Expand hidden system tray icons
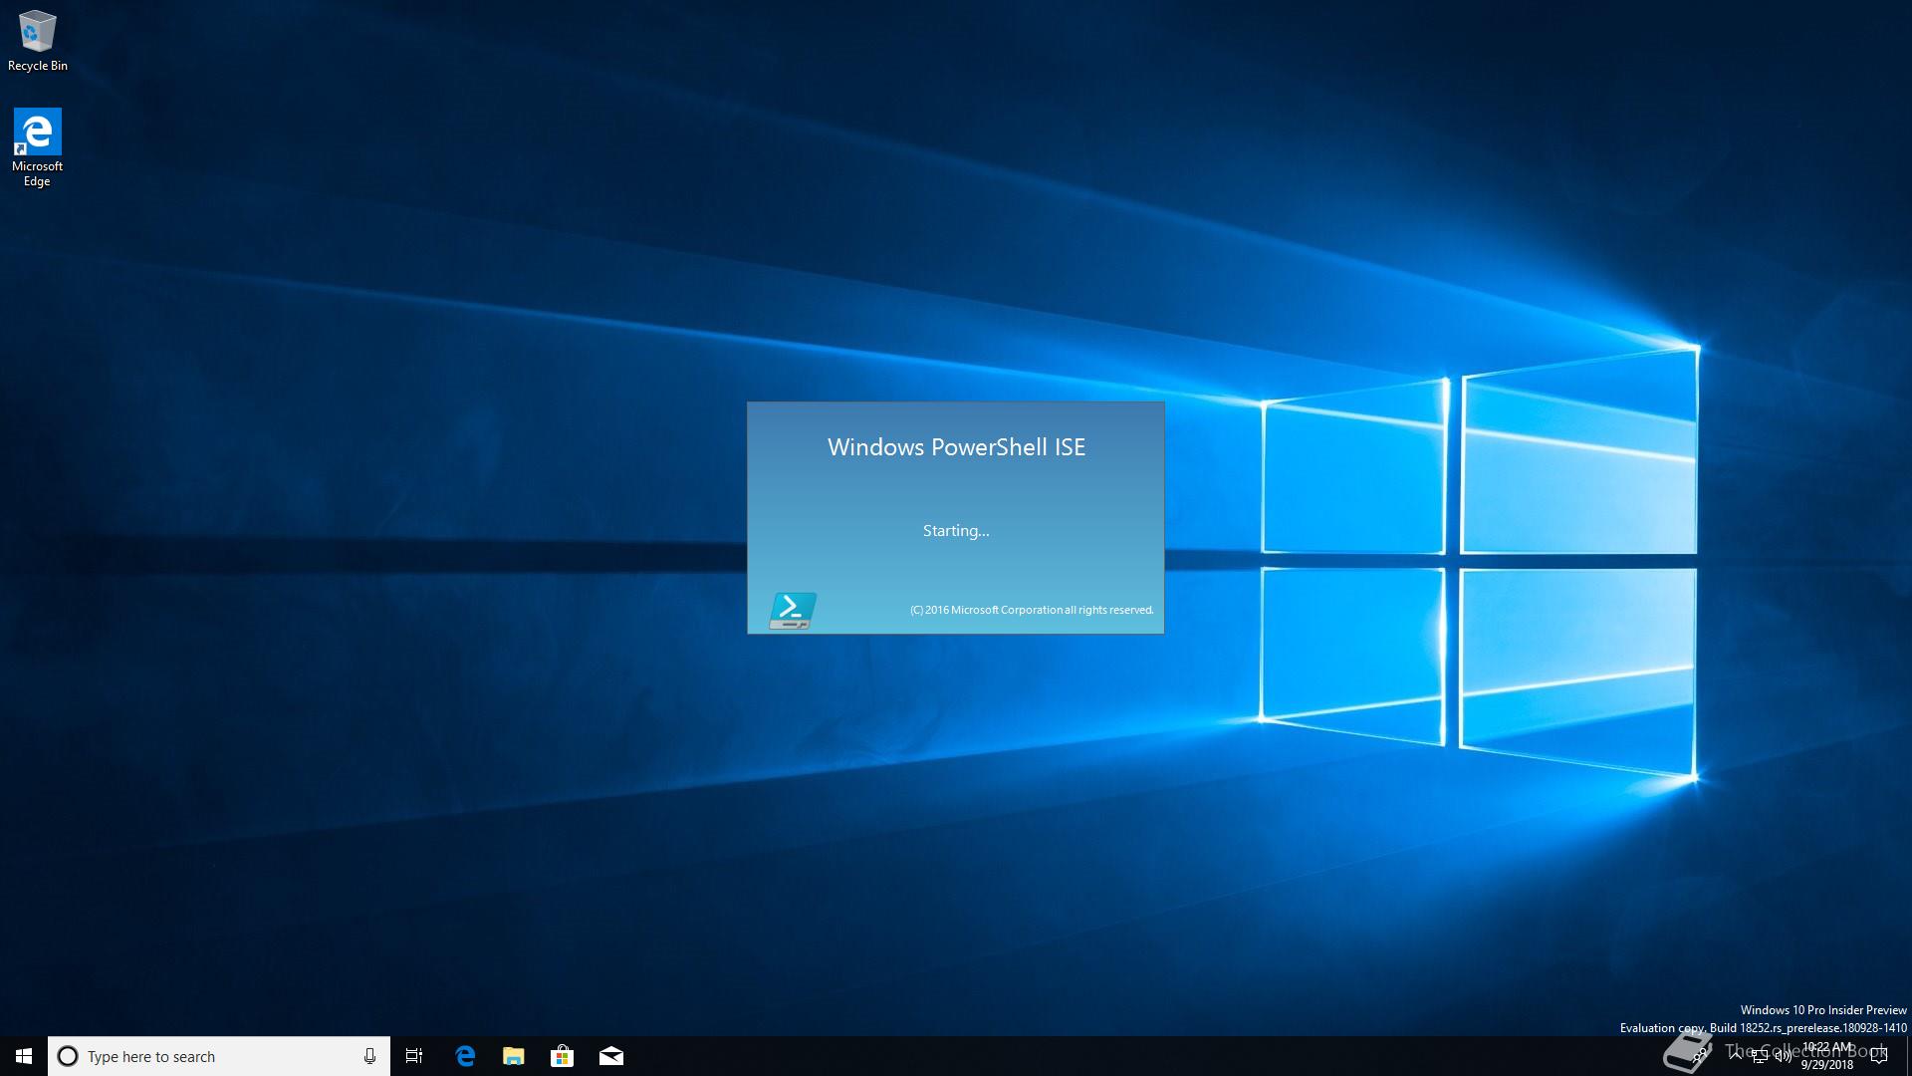The width and height of the screenshot is (1912, 1076). (x=1736, y=1056)
